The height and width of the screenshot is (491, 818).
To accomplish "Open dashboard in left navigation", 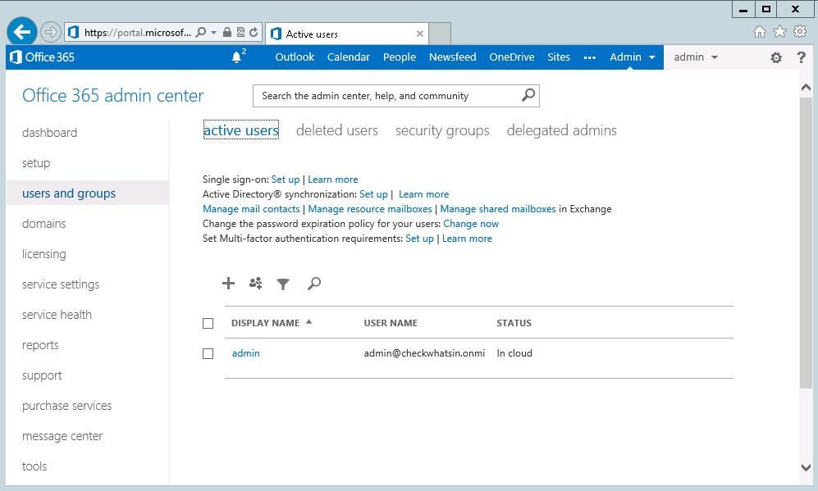I will coord(49,133).
